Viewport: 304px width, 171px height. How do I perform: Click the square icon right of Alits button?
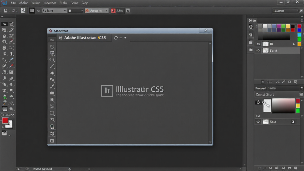coord(128,11)
